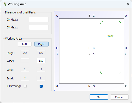Select the Right working area button
The image size is (132, 103).
click(41, 44)
